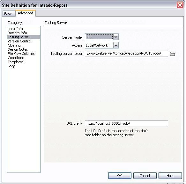Select Remote Info category
186x184 pixels.
(x=17, y=33)
